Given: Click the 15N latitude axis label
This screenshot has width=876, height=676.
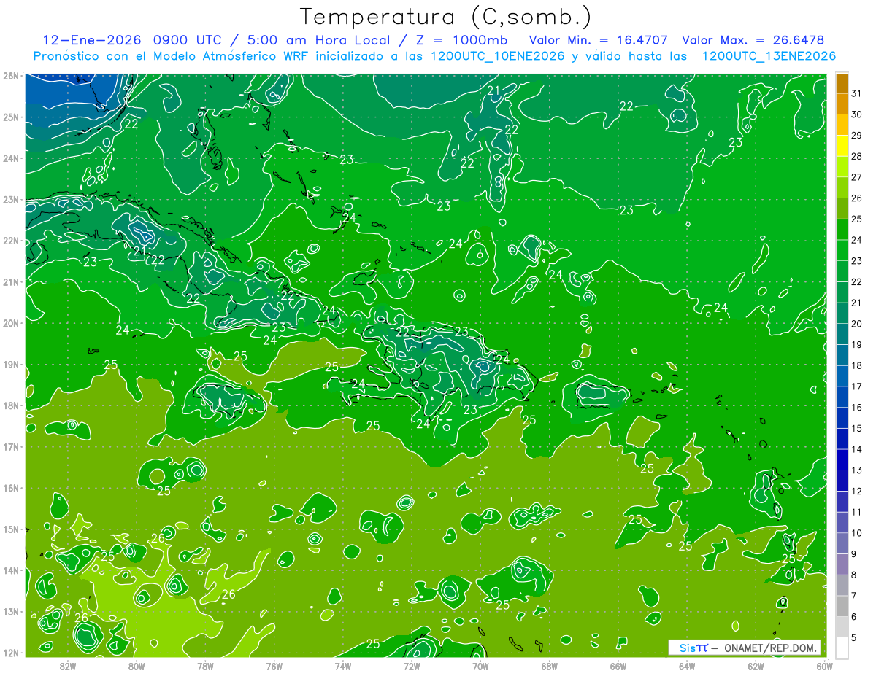Looking at the screenshot, I should (x=10, y=529).
